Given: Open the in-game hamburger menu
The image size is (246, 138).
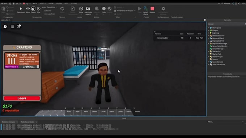Looking at the screenshot, I should pos(13,27).
